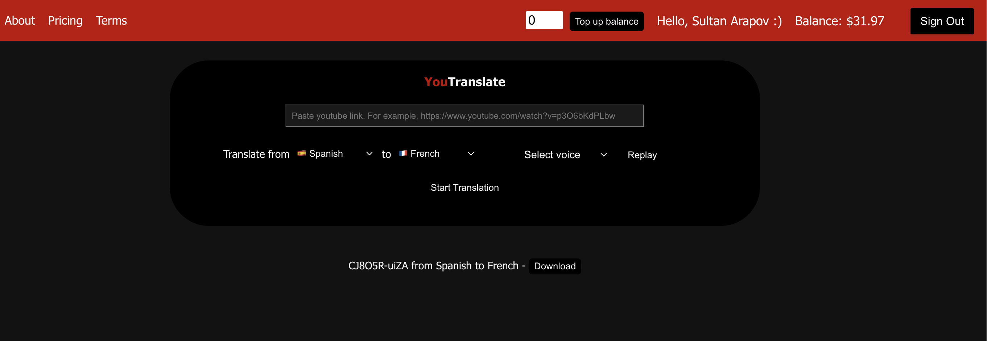Click the Sign Out button
987x341 pixels.
(942, 21)
